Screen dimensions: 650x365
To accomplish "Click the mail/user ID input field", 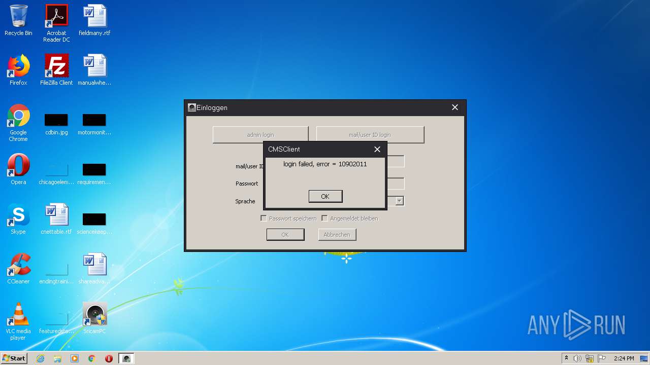I will click(395, 161).
